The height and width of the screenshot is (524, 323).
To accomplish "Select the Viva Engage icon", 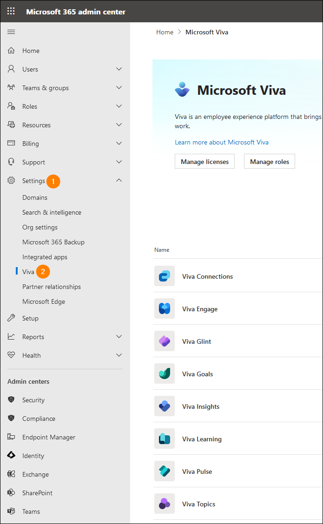I will pyautogui.click(x=165, y=308).
